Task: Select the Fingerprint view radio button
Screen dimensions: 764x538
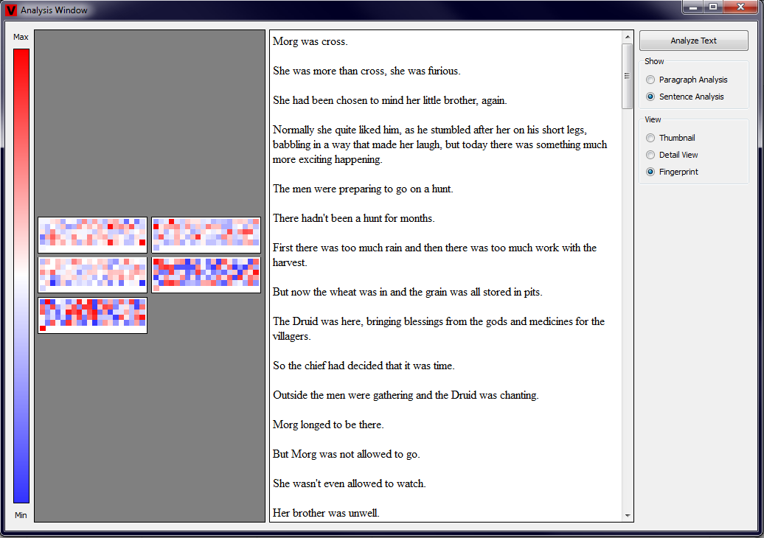Action: coord(650,172)
